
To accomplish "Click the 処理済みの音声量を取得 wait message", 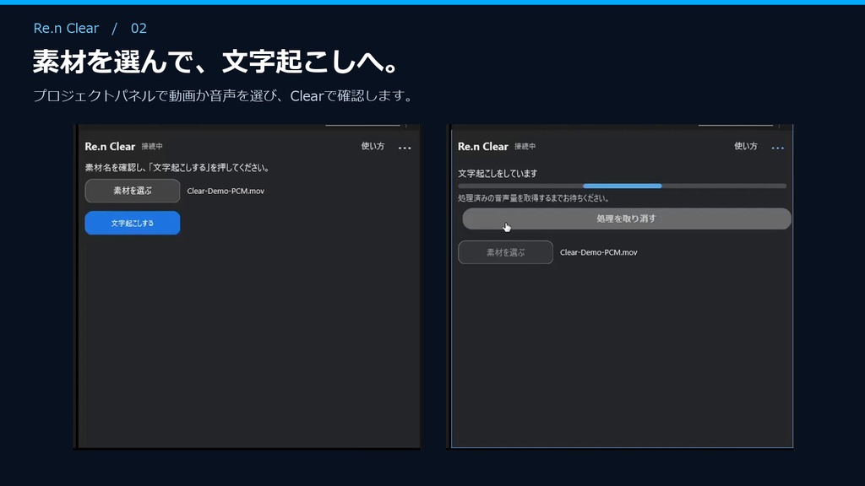I will pyautogui.click(x=534, y=198).
